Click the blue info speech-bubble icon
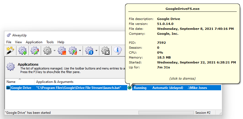Screen dimensions: 243x119 [117, 51]
